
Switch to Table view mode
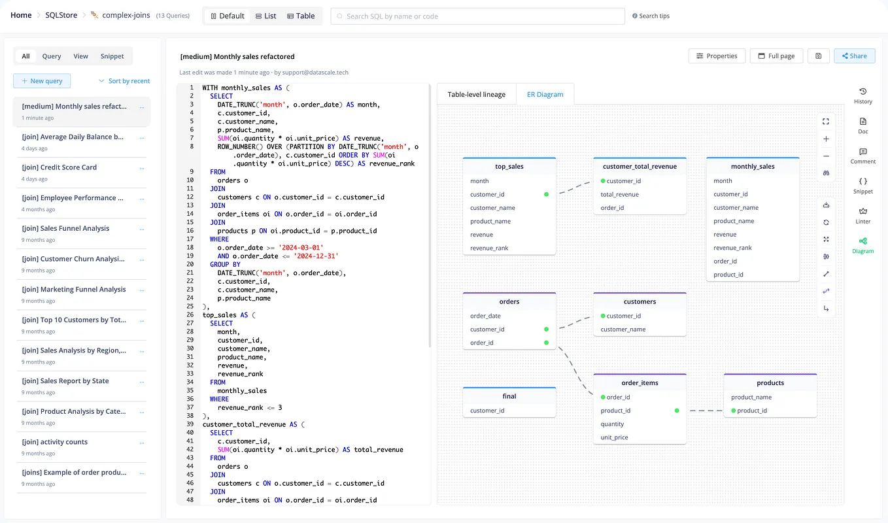click(x=301, y=16)
